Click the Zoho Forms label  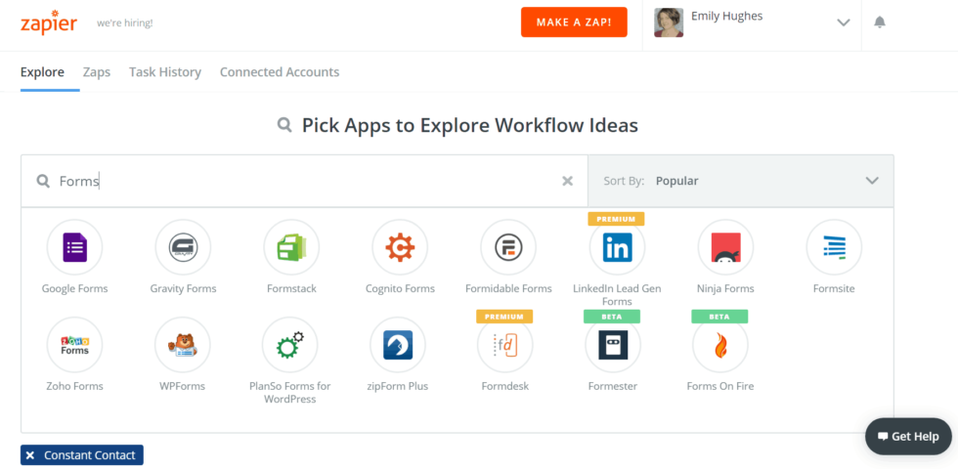(74, 386)
